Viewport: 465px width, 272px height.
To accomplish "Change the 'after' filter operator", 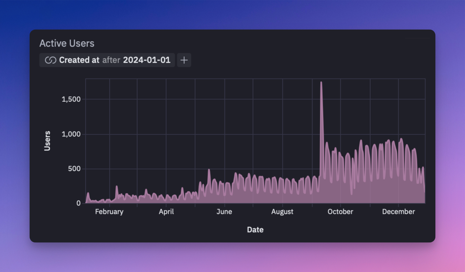I will (x=112, y=60).
